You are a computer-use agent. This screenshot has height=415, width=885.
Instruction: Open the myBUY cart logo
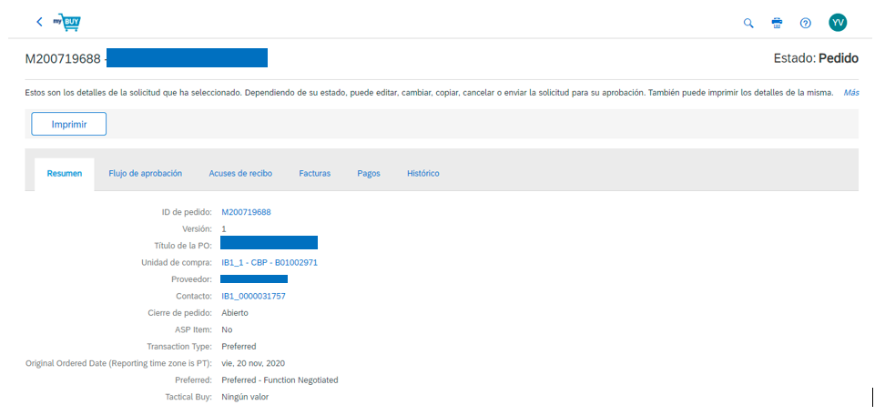pos(67,23)
